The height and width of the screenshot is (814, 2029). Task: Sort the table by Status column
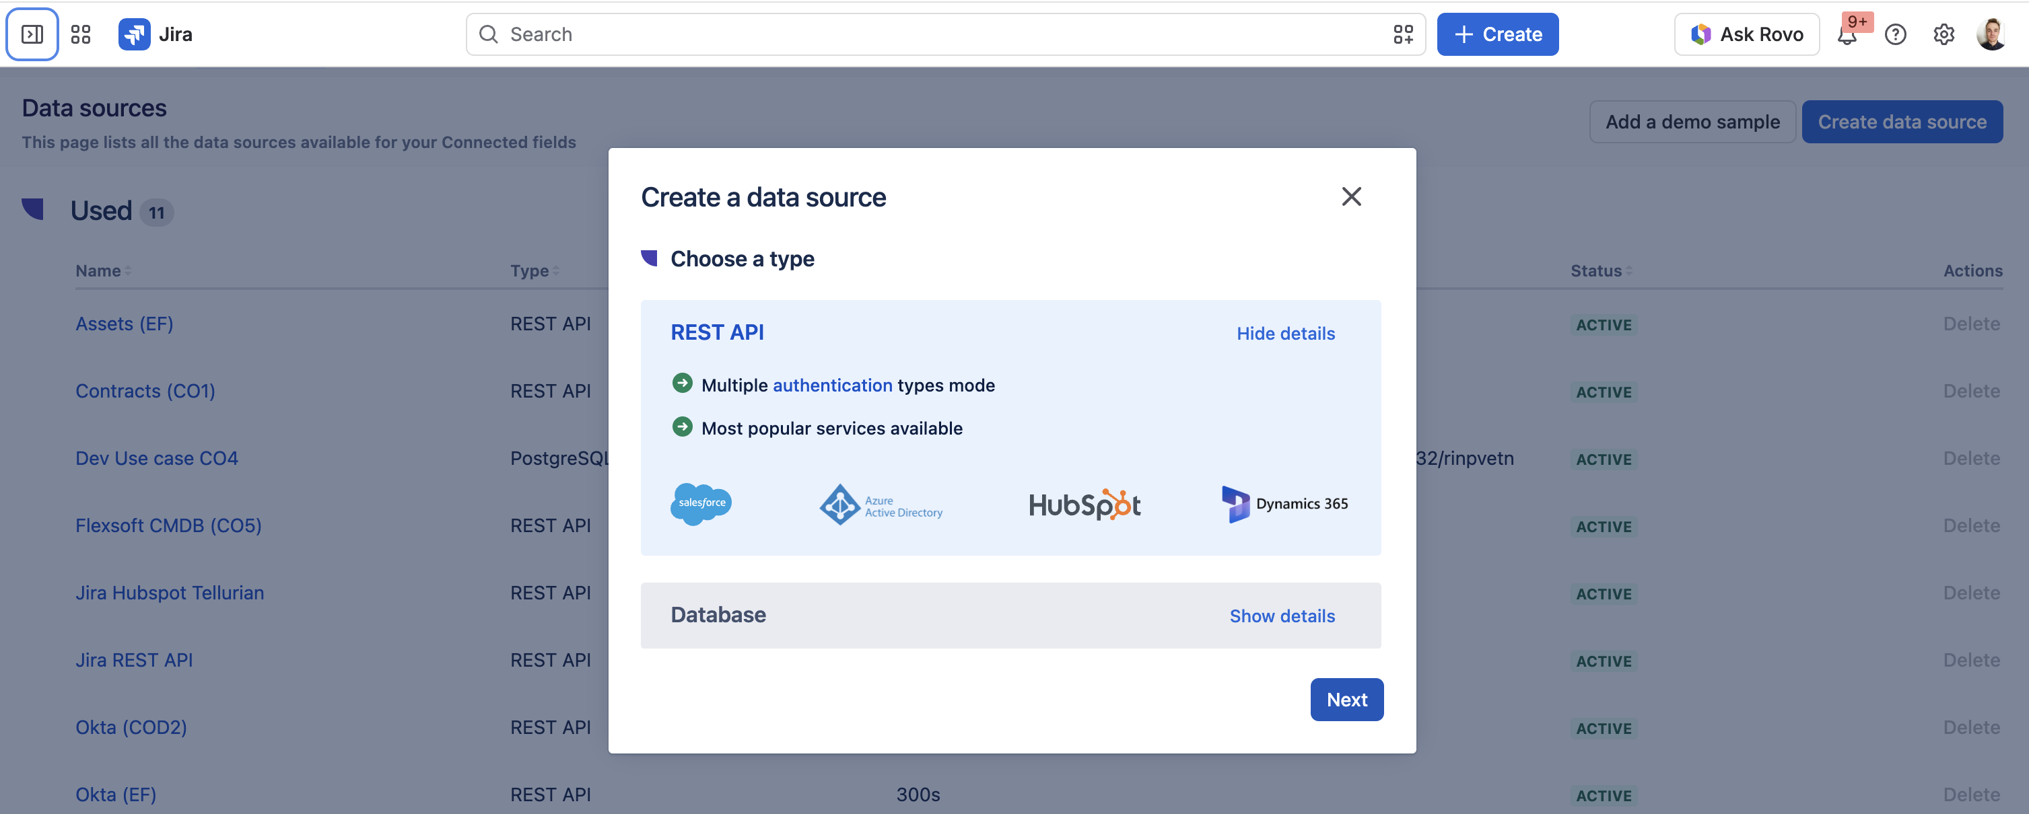pyautogui.click(x=1602, y=270)
